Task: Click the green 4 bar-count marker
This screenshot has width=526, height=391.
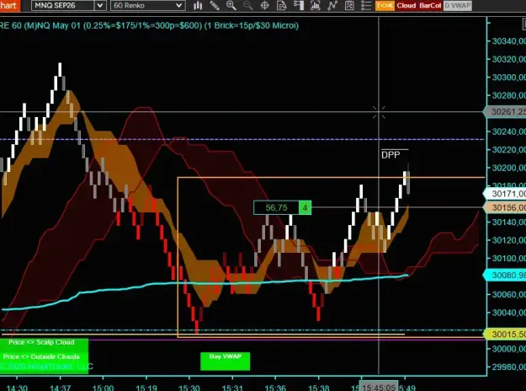Action: coord(305,207)
